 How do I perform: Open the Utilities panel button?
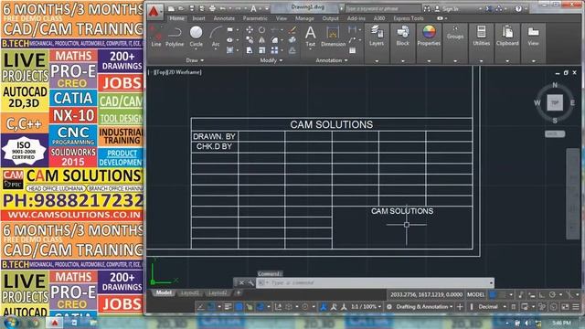point(482,37)
